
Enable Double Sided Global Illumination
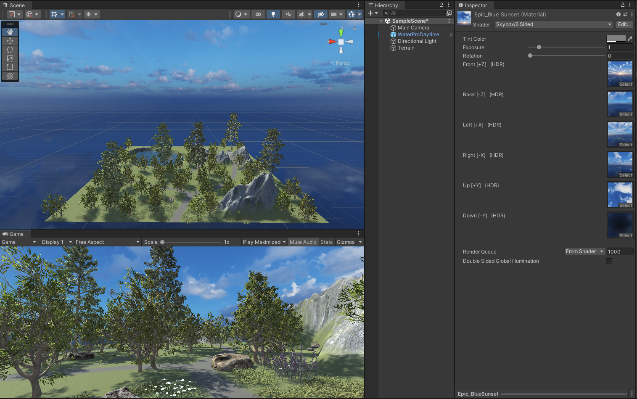pos(609,261)
